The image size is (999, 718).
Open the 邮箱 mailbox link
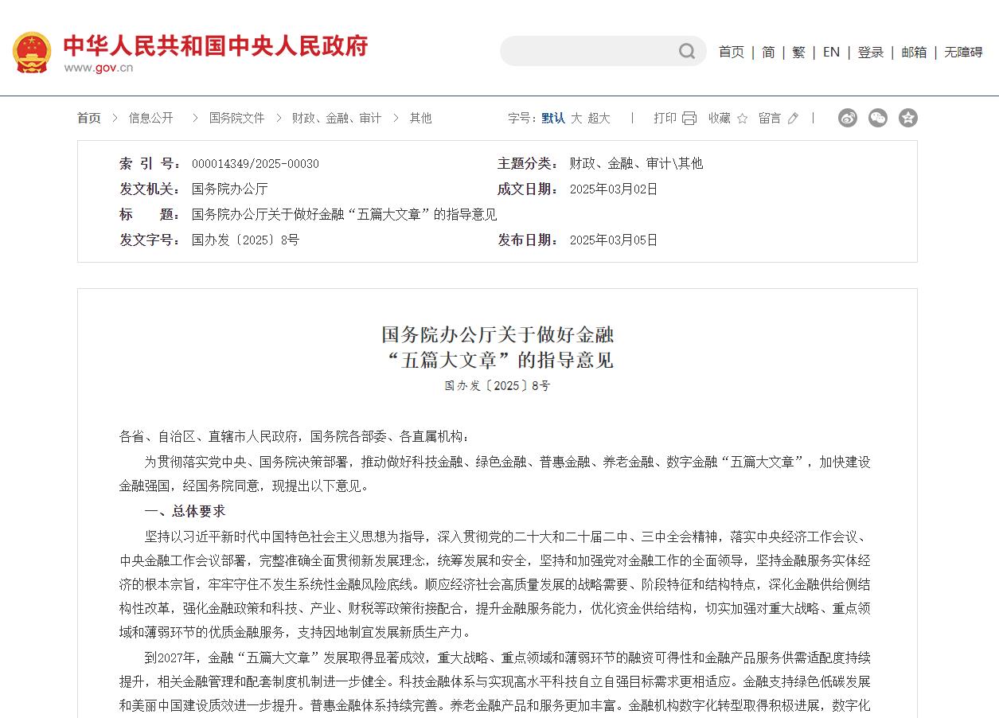pyautogui.click(x=914, y=52)
